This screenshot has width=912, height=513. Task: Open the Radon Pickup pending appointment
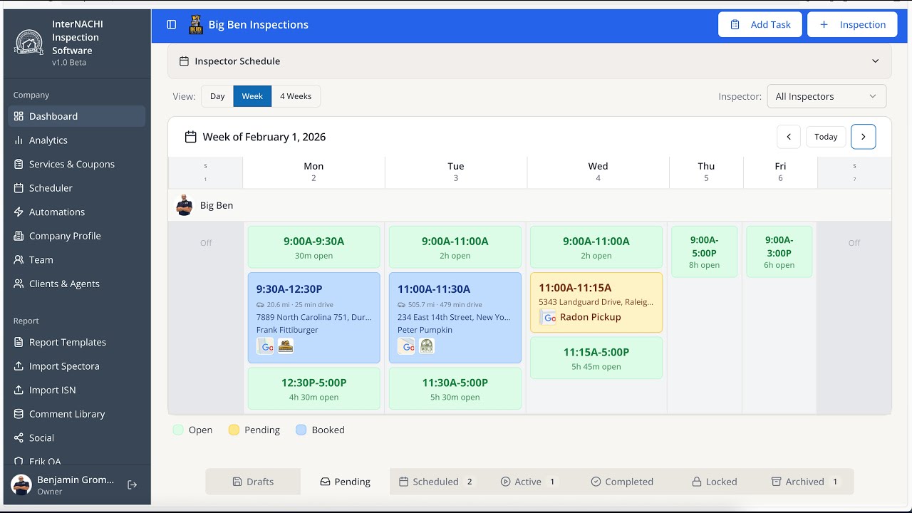click(596, 302)
